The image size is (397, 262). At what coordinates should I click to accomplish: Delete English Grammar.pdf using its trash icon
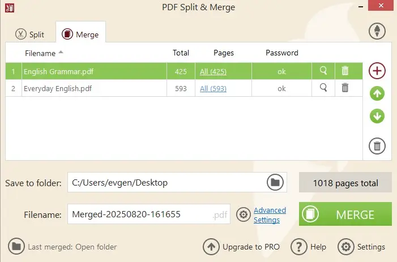345,71
